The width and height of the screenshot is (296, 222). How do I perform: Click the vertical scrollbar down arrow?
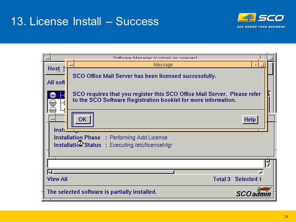(268, 165)
